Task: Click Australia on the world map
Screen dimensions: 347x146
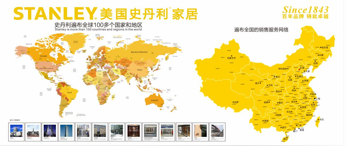Action: pos(154,100)
